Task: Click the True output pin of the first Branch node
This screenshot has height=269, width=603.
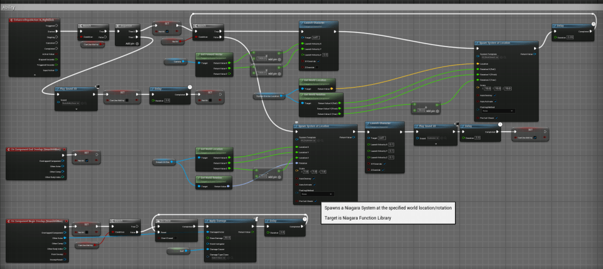Action: (106, 32)
